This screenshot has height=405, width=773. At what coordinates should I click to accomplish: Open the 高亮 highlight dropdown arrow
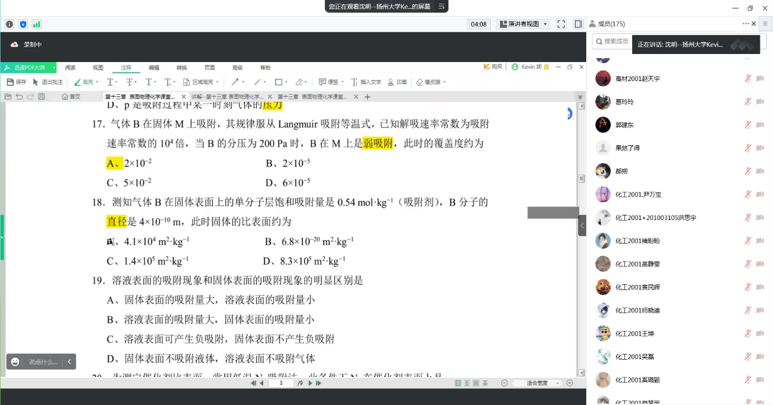(97, 82)
